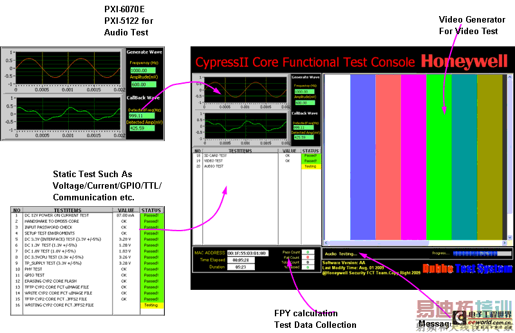Select DC 12V POWER ON CURRENT TEST row
Image resolution: width=515 pixels, height=333 pixels.
(88, 216)
